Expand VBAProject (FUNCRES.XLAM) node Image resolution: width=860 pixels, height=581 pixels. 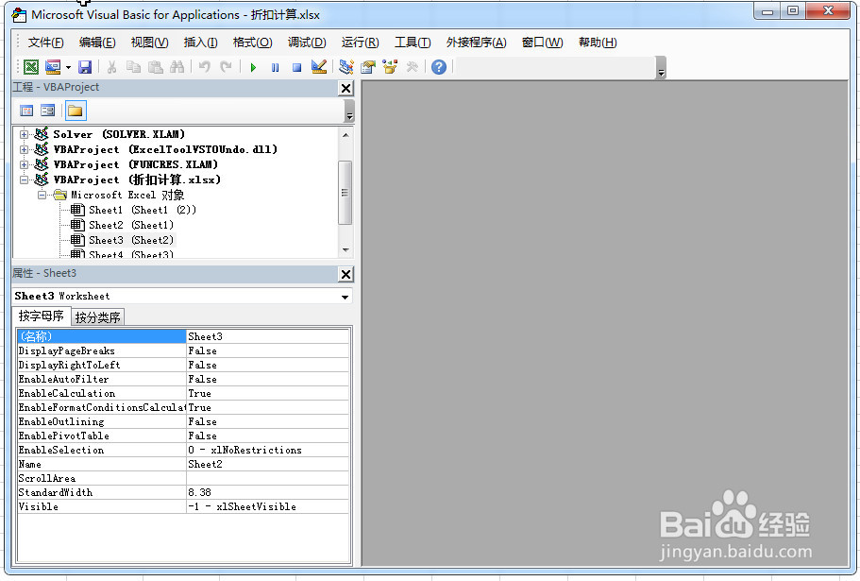point(24,164)
